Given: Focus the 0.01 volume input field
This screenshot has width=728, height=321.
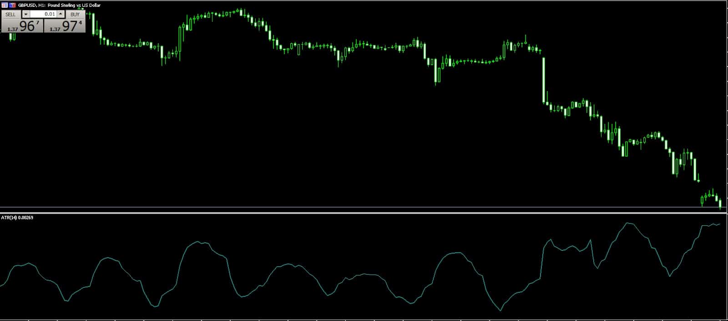Looking at the screenshot, I should (x=43, y=15).
